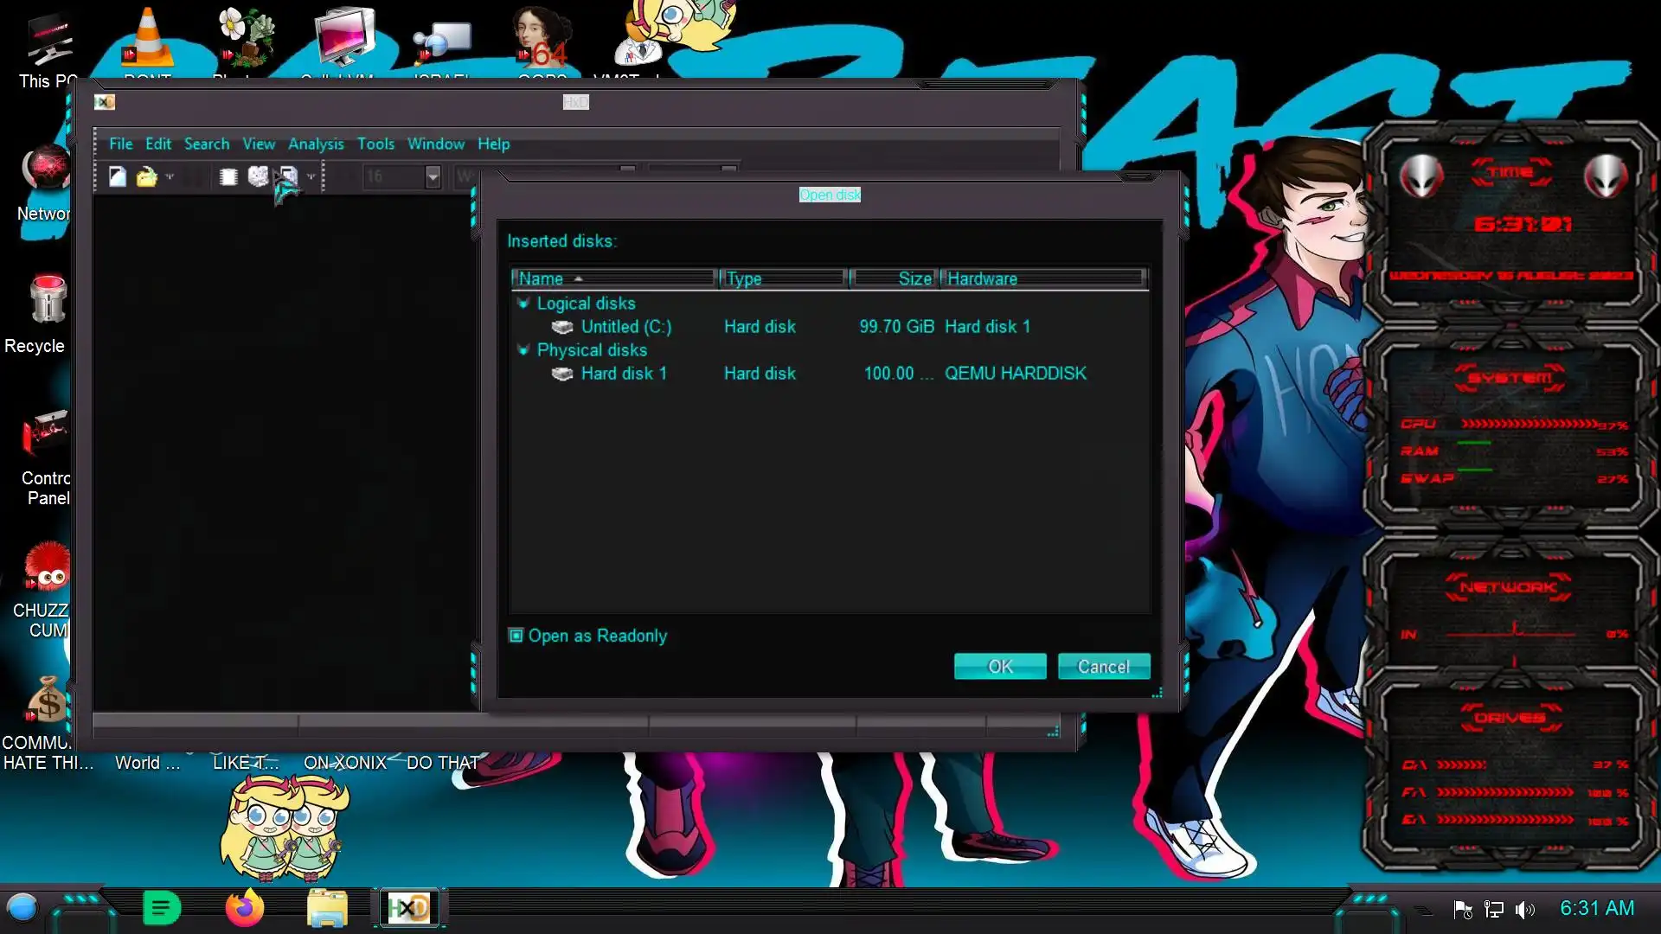Toggle the Open as Readonly checkbox

coord(516,636)
